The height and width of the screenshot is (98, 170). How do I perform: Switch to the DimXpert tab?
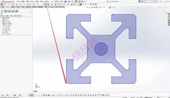click(51, 7)
